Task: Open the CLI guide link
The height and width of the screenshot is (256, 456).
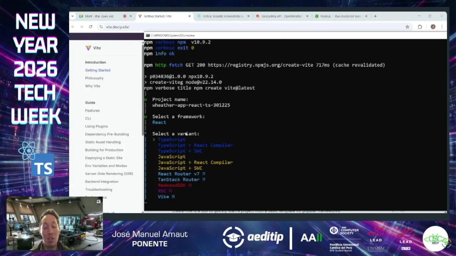Action: (x=88, y=118)
